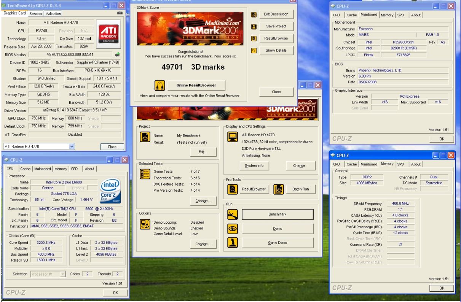Click the 49701 3D marks score text
This screenshot has width=461, height=302.
tap(193, 67)
